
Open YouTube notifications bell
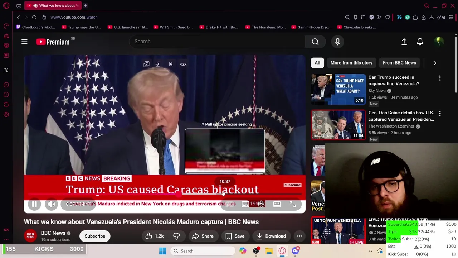420,42
